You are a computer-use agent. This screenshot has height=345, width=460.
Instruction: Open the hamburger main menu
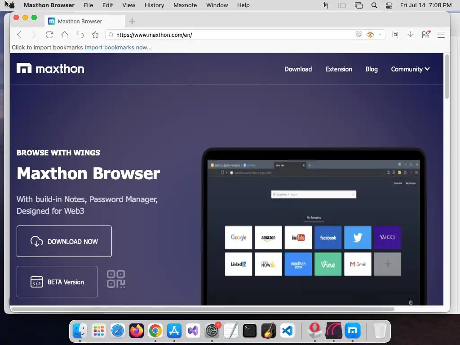(x=441, y=35)
